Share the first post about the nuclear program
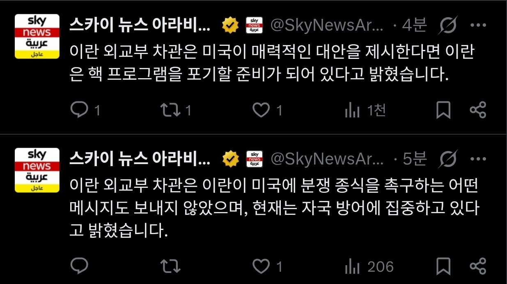This screenshot has height=284, width=507. point(477,110)
